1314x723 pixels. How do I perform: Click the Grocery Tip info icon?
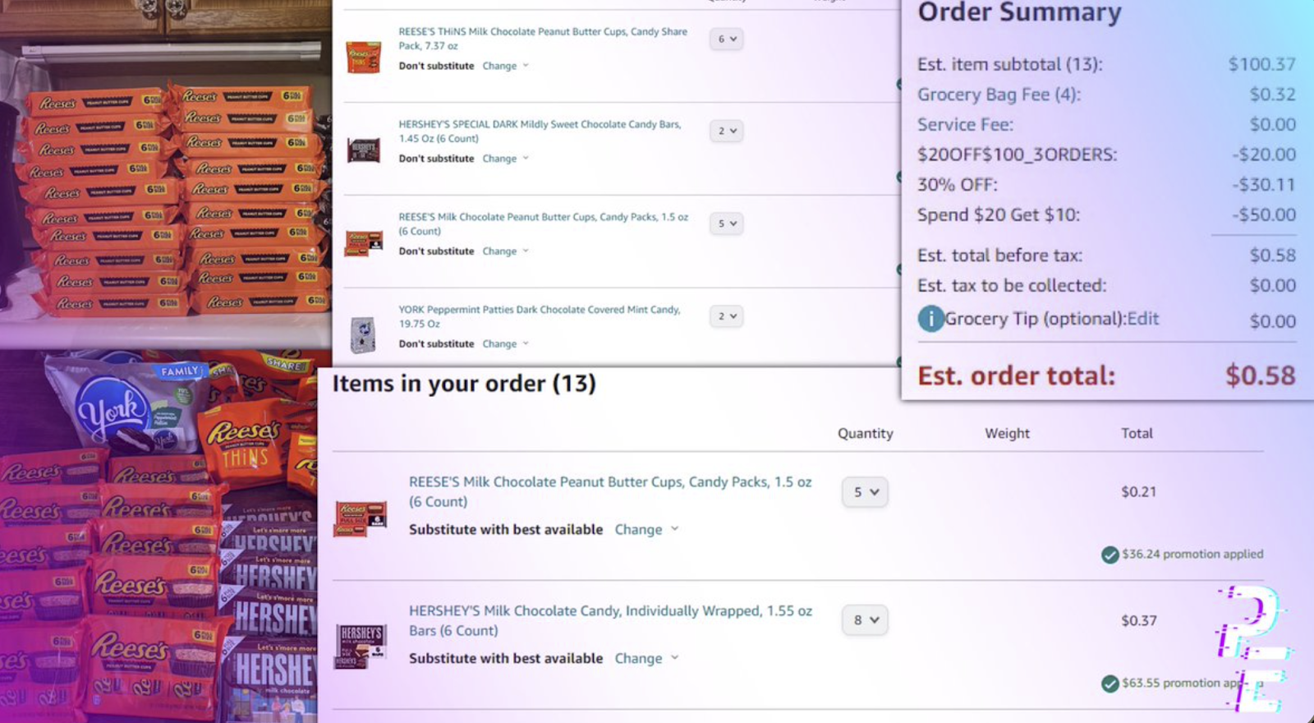click(x=930, y=319)
